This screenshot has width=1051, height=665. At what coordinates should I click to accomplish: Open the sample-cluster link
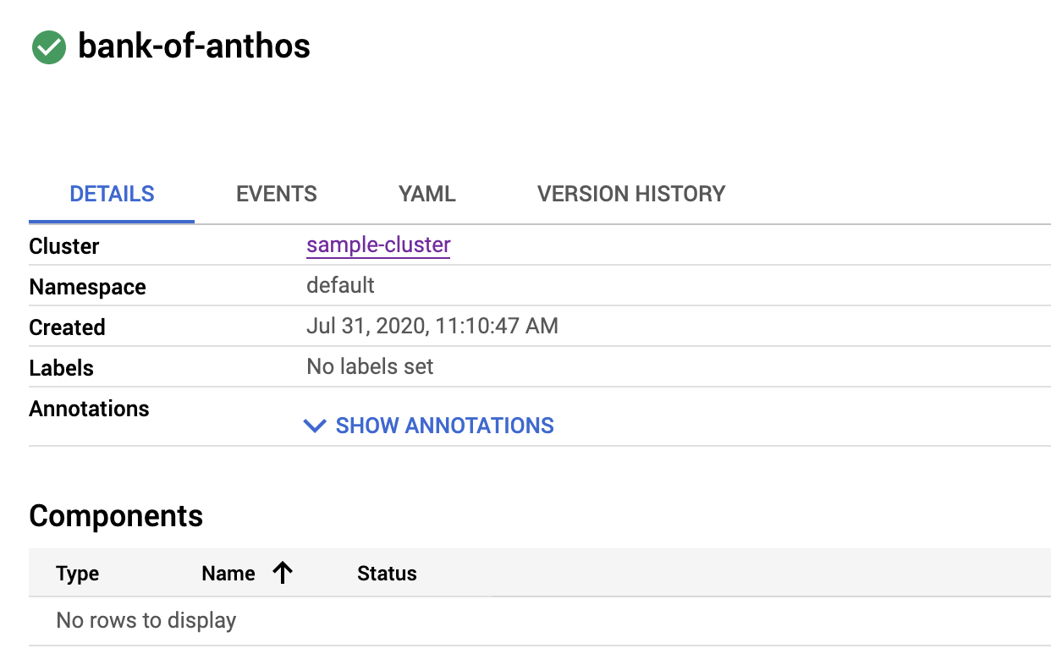378,245
